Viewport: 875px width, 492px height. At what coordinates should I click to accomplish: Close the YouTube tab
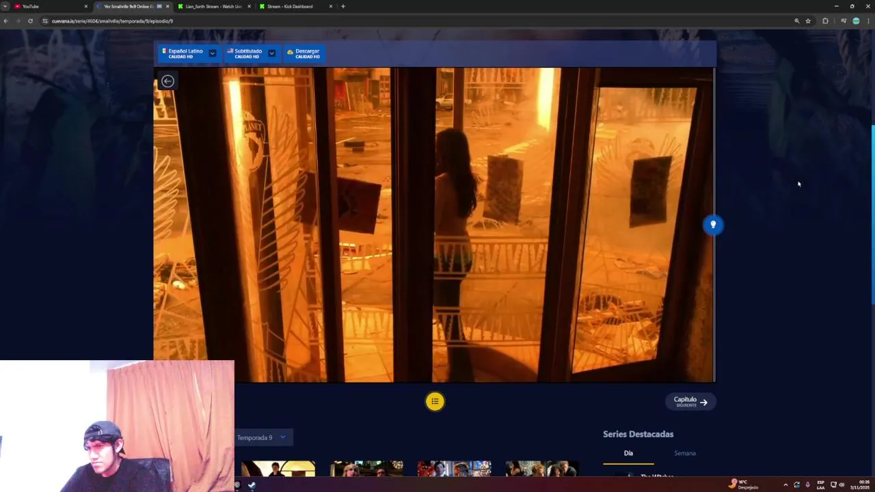pyautogui.click(x=86, y=6)
